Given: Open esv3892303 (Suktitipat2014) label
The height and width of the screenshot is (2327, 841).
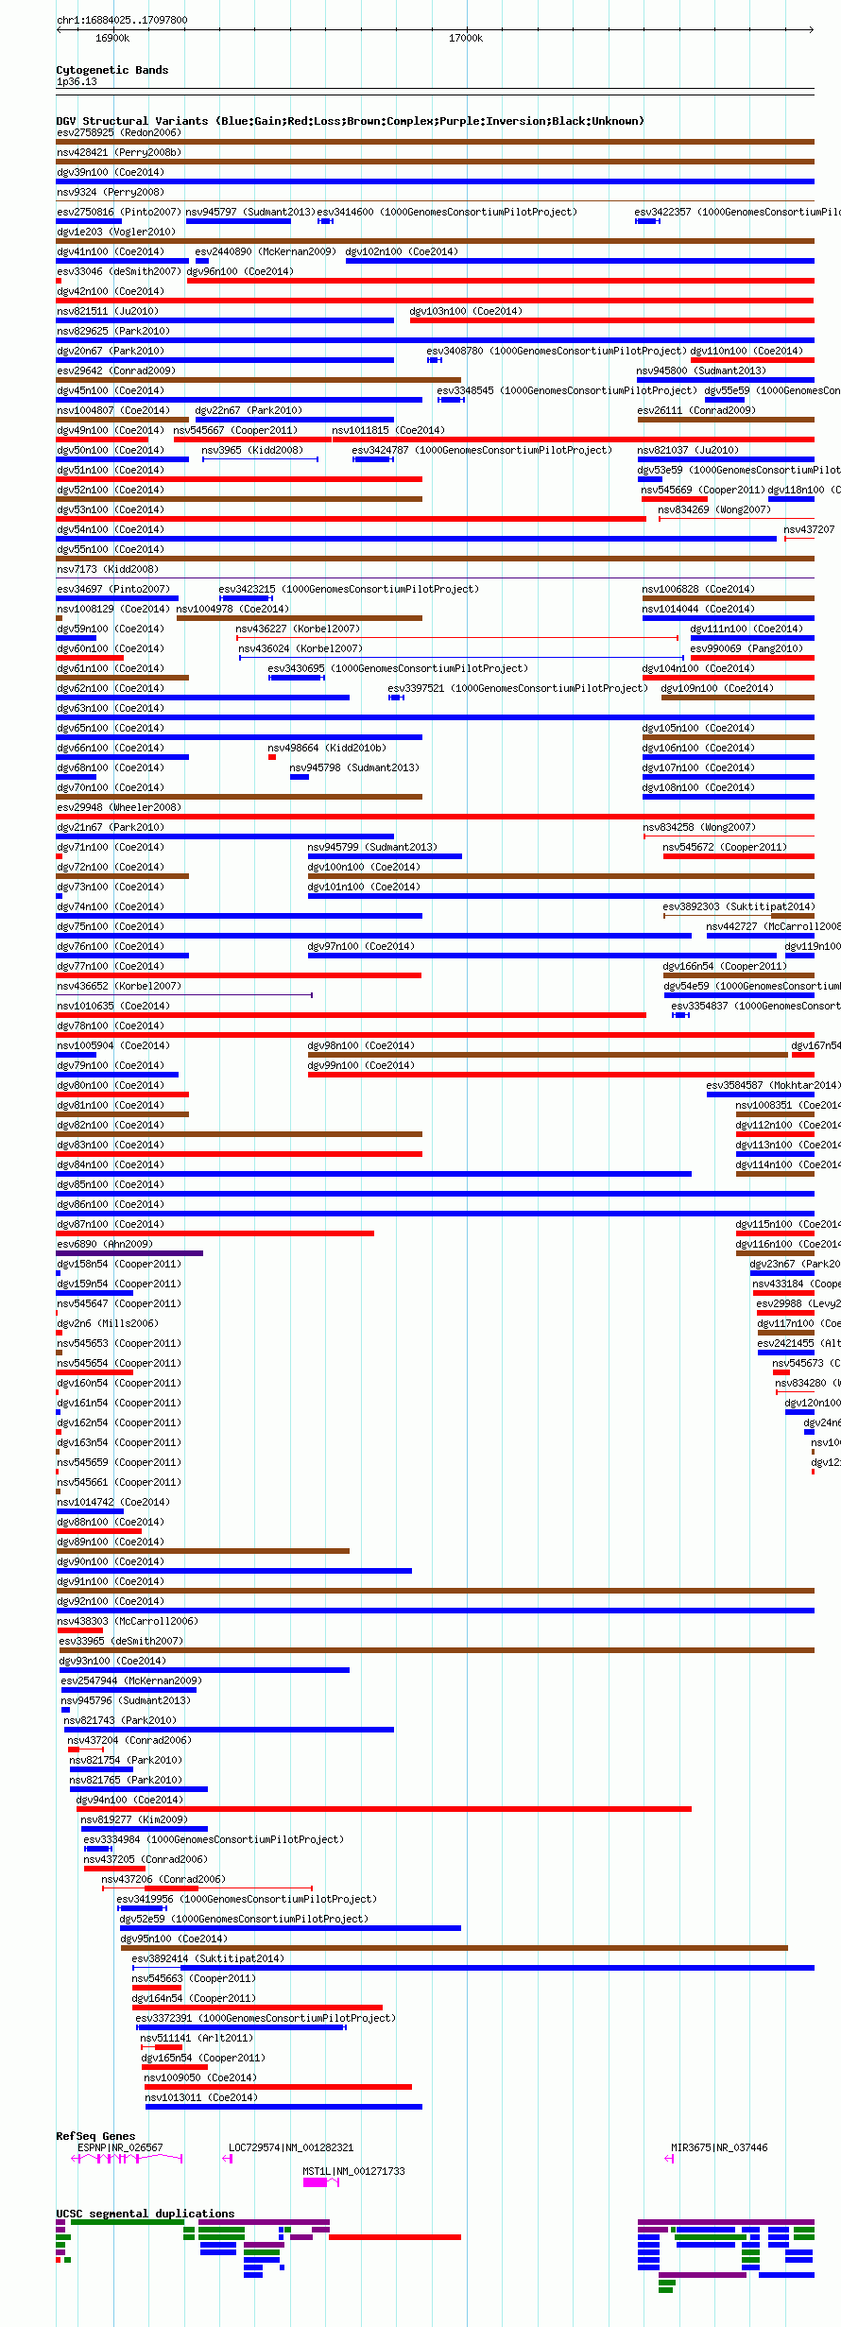Looking at the screenshot, I should 739,906.
